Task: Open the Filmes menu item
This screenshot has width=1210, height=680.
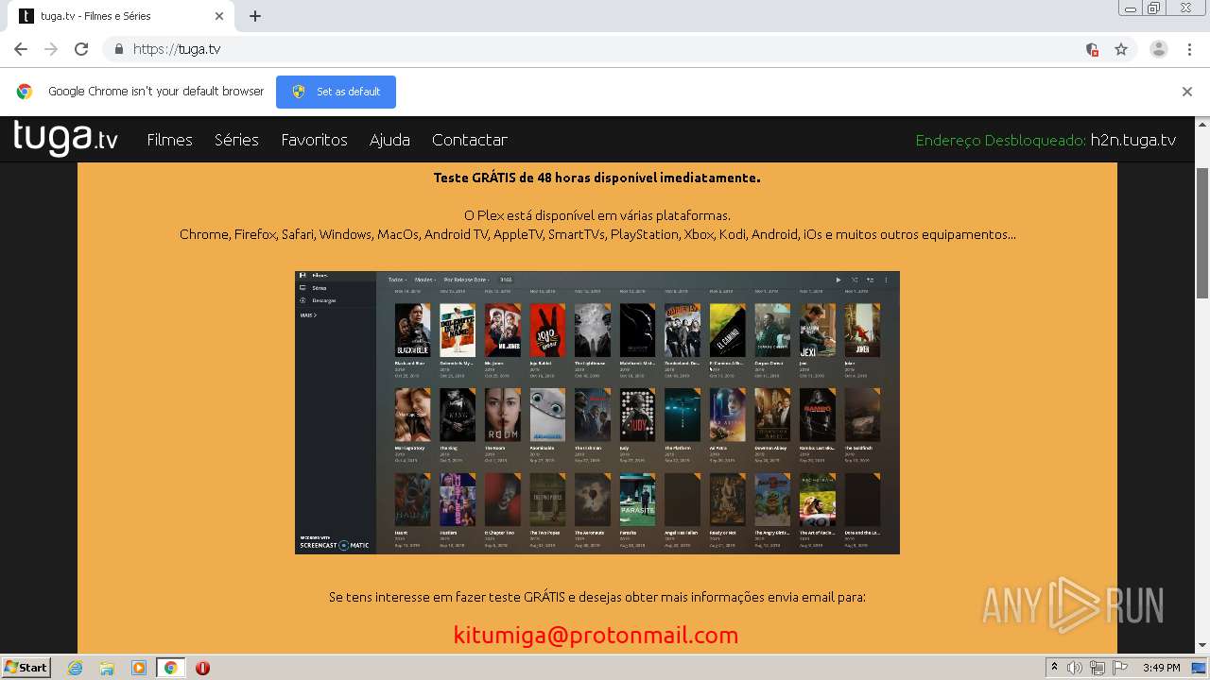Action: tap(170, 140)
